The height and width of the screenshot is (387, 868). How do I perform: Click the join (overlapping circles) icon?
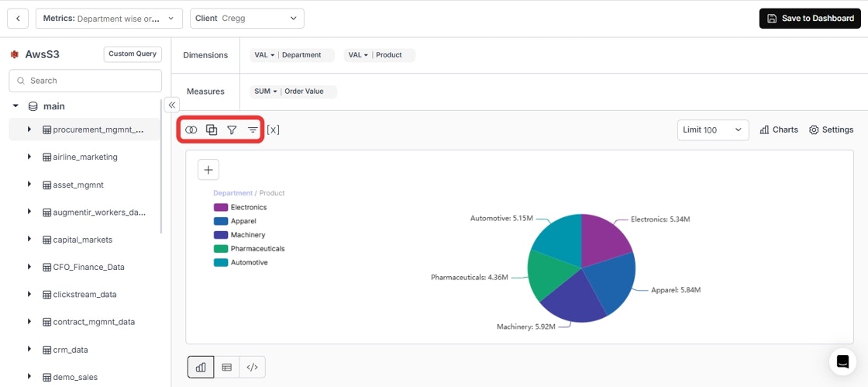191,130
